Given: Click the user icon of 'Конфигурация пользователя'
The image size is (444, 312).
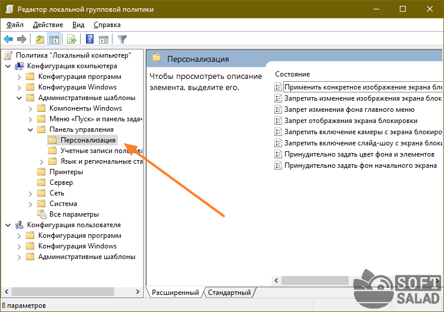Looking at the screenshot, I should 19,225.
